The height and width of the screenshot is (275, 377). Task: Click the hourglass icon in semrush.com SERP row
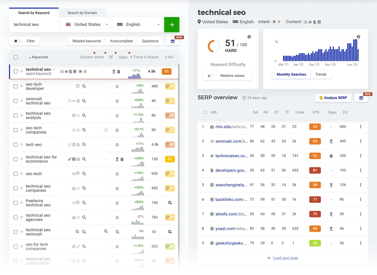[x=331, y=142]
